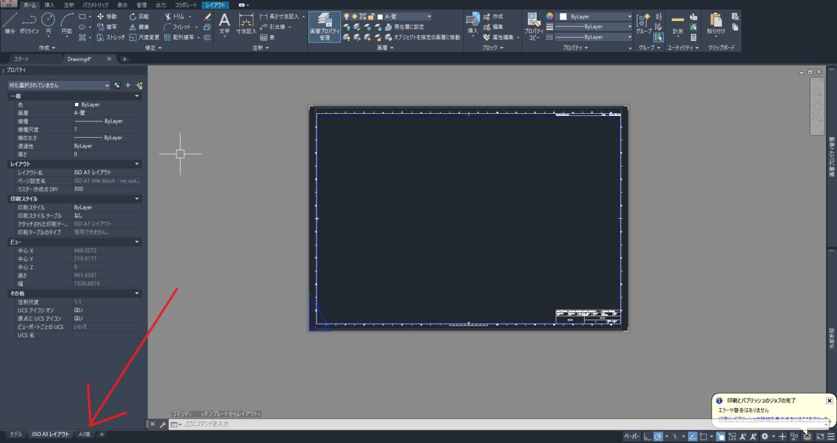Select the 円 (Circle) tool
837x443 pixels.
coord(48,23)
